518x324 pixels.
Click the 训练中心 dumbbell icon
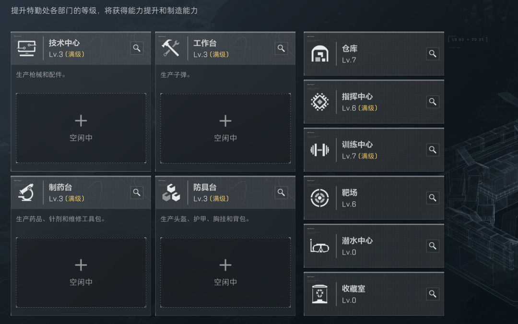pos(319,150)
